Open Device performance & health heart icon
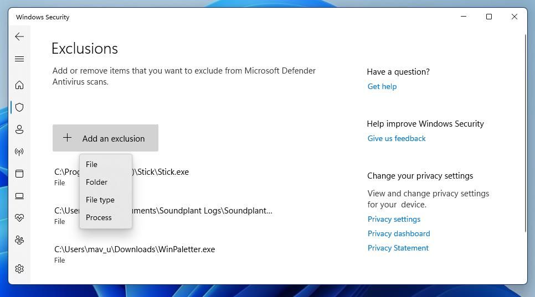The image size is (535, 297). (x=19, y=218)
